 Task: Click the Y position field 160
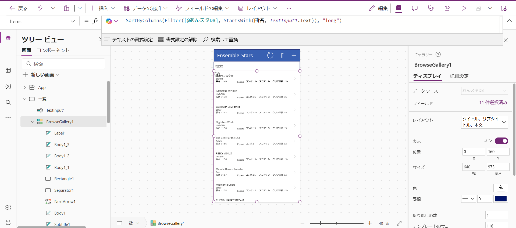tap(498, 152)
